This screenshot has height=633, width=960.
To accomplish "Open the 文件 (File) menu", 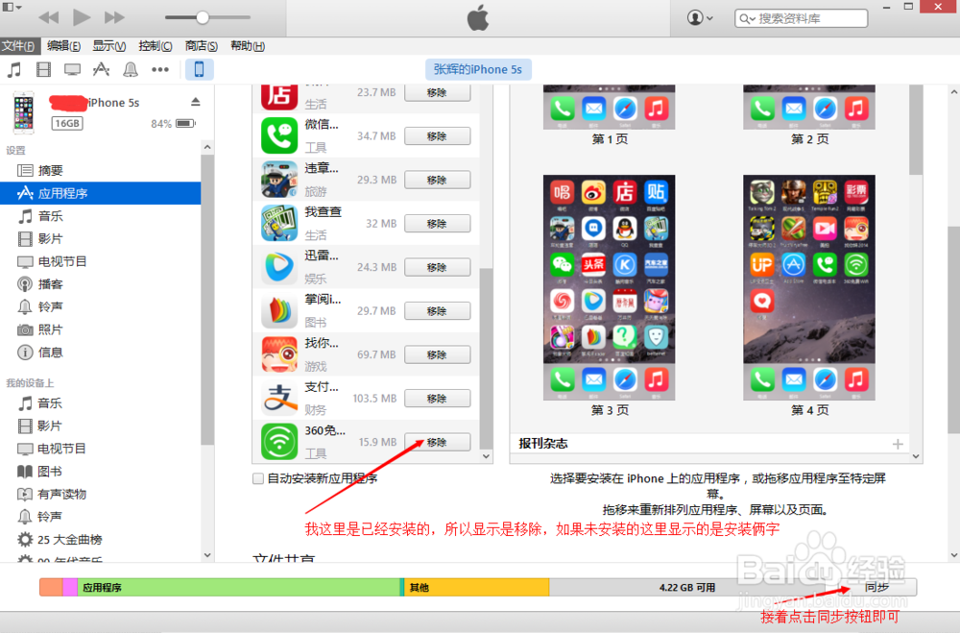I will pos(20,45).
